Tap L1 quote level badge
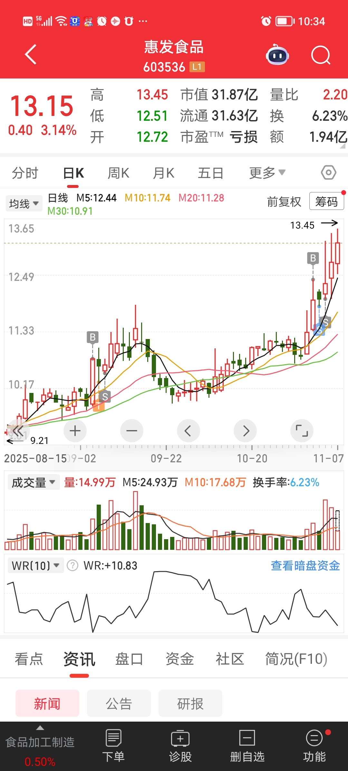 click(197, 67)
